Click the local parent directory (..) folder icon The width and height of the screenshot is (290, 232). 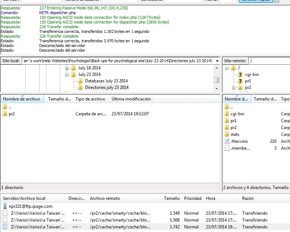click(x=5, y=107)
